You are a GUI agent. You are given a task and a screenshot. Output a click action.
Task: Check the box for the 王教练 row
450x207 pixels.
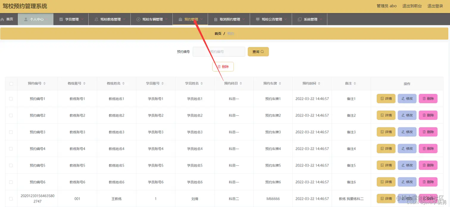pyautogui.click(x=11, y=199)
